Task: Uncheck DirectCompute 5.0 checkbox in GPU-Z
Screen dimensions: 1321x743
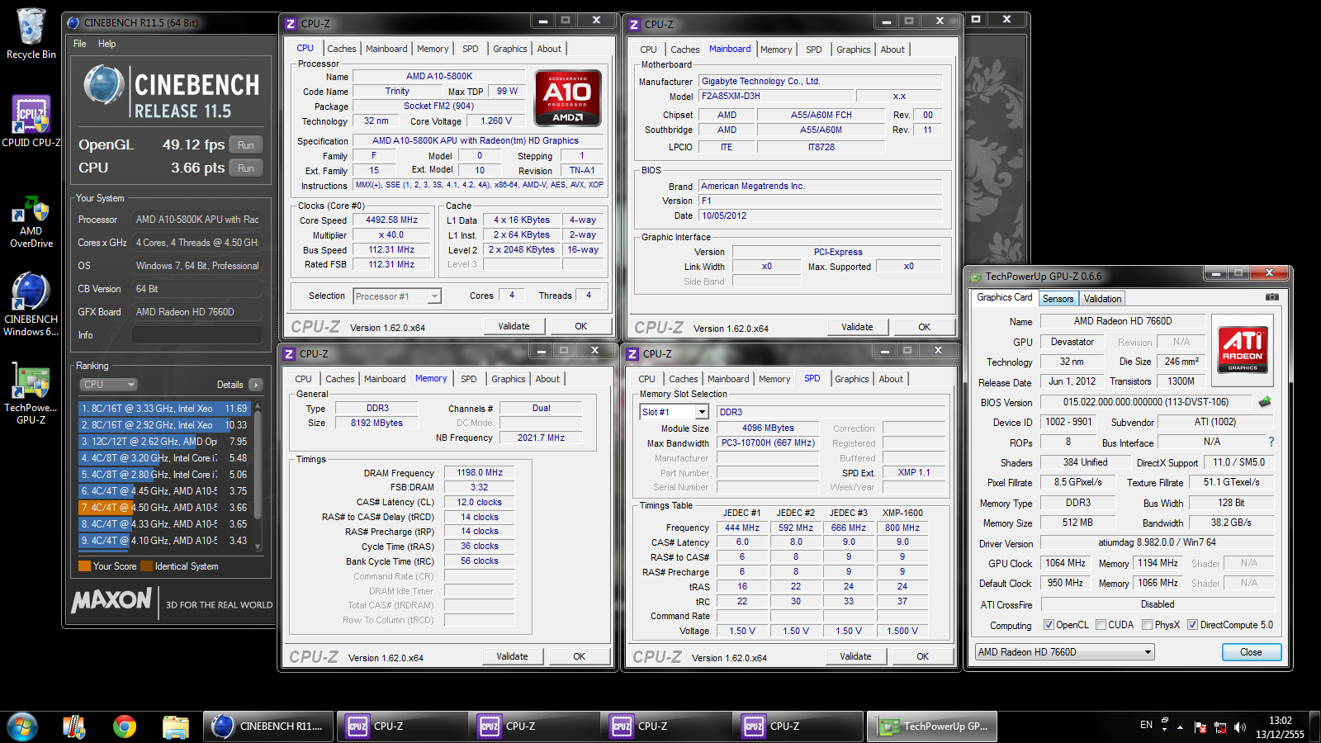Action: 1192,625
